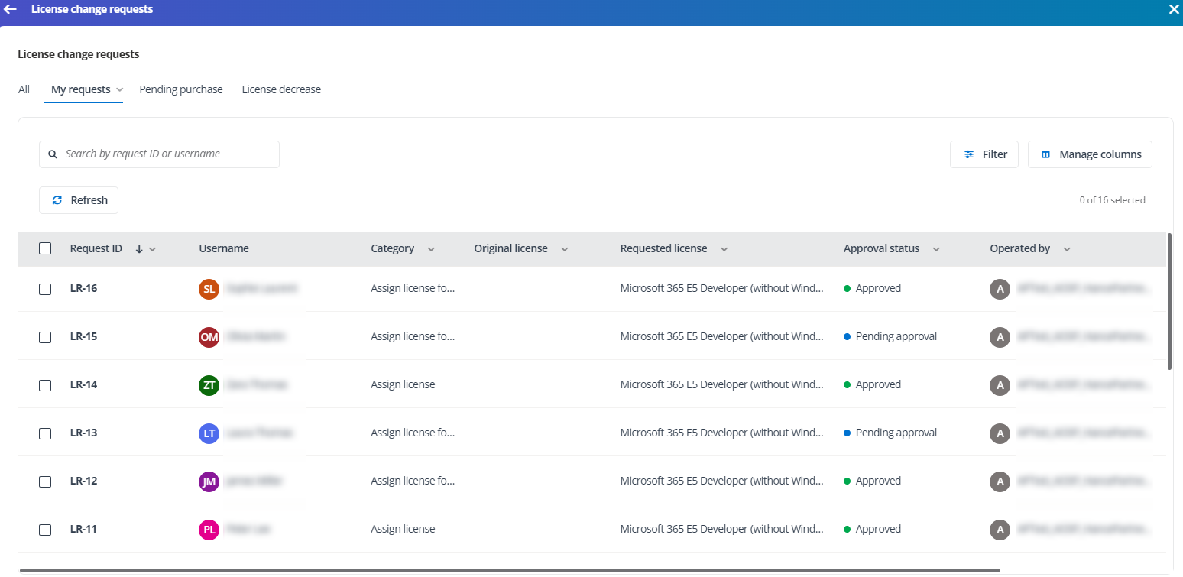Click the back arrow icon in header
Viewport: 1183px width, 577px height.
pyautogui.click(x=11, y=10)
